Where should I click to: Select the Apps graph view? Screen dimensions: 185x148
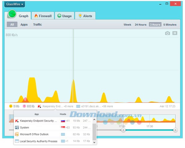[x=24, y=25]
